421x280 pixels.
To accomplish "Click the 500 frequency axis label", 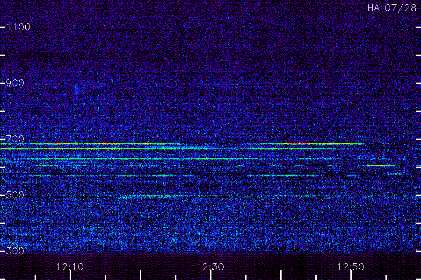I will point(15,195).
